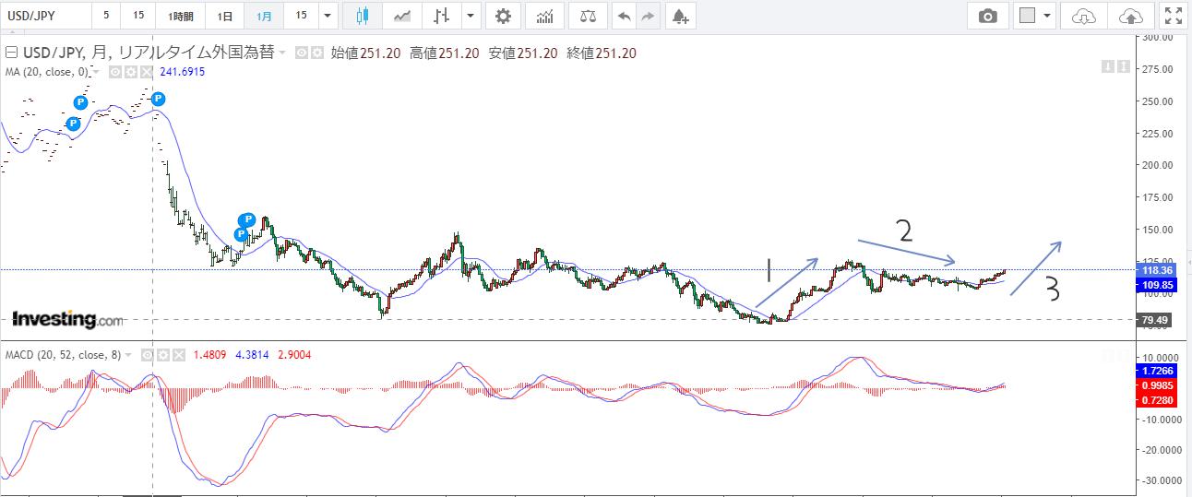This screenshot has width=1192, height=497.
Task: Create an alert with the bell icon
Action: tap(680, 16)
